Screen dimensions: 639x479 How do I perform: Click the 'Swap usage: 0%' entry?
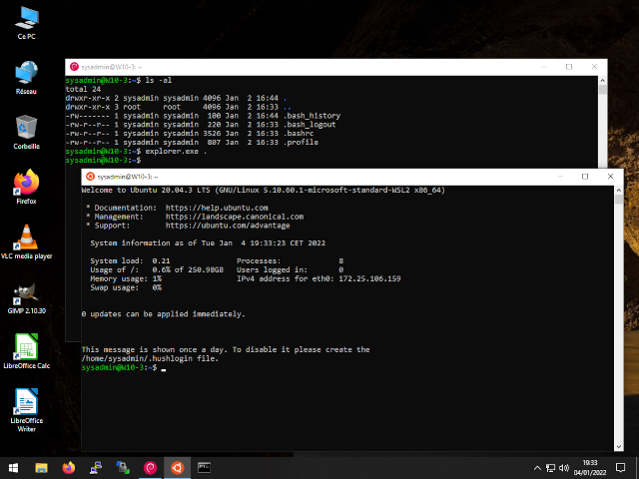click(126, 287)
